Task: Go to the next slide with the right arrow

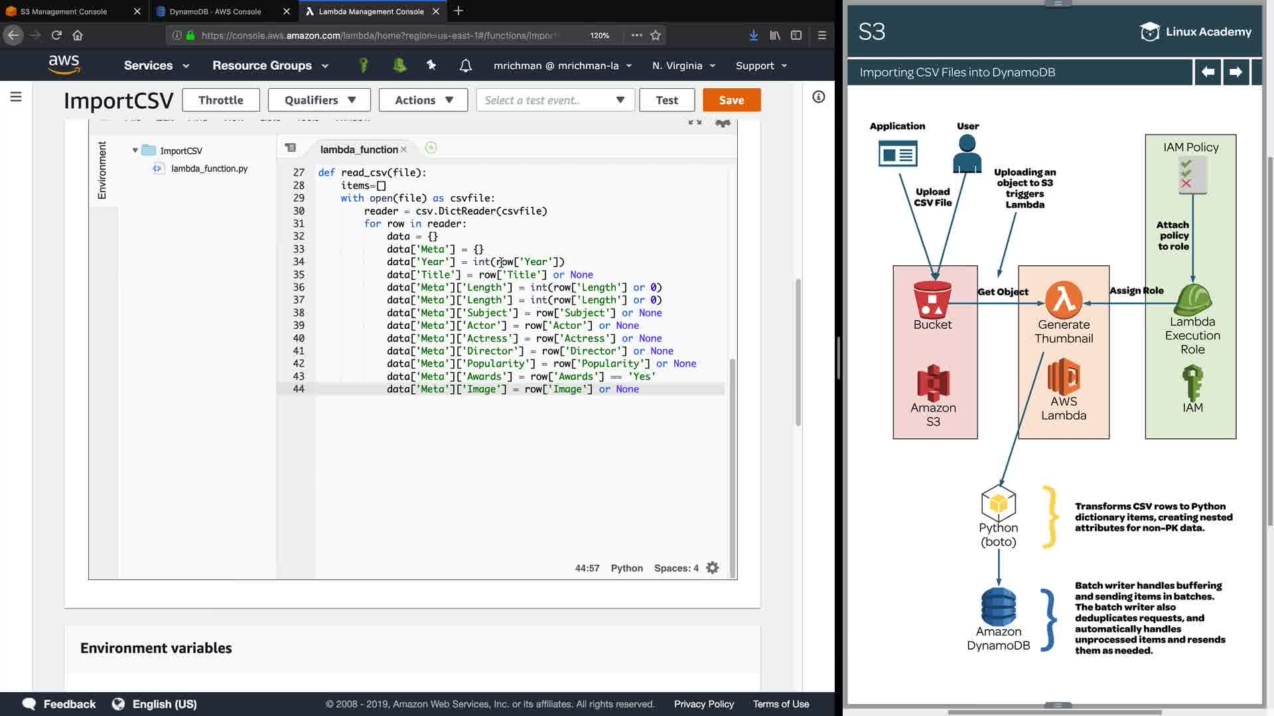Action: pos(1236,72)
